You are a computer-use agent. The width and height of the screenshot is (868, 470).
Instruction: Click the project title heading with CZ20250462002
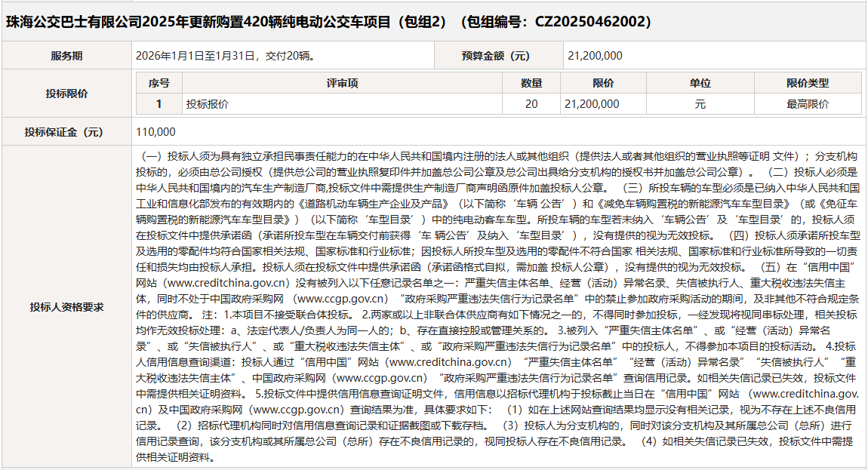[x=329, y=22]
